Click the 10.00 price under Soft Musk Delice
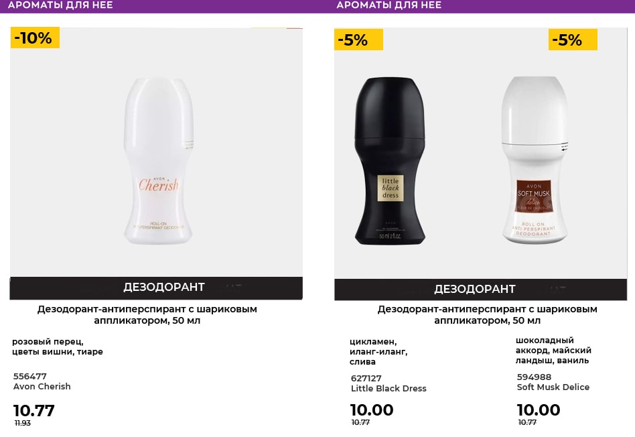Screen dimensions: 635x437 (x=539, y=410)
